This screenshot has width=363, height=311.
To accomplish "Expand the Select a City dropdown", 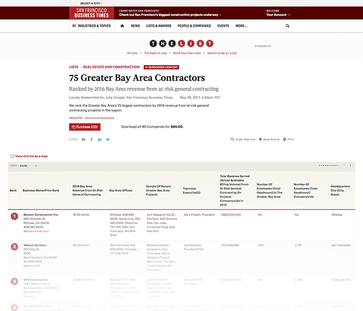I will [91, 3].
